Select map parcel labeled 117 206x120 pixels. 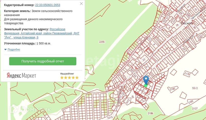149,39
